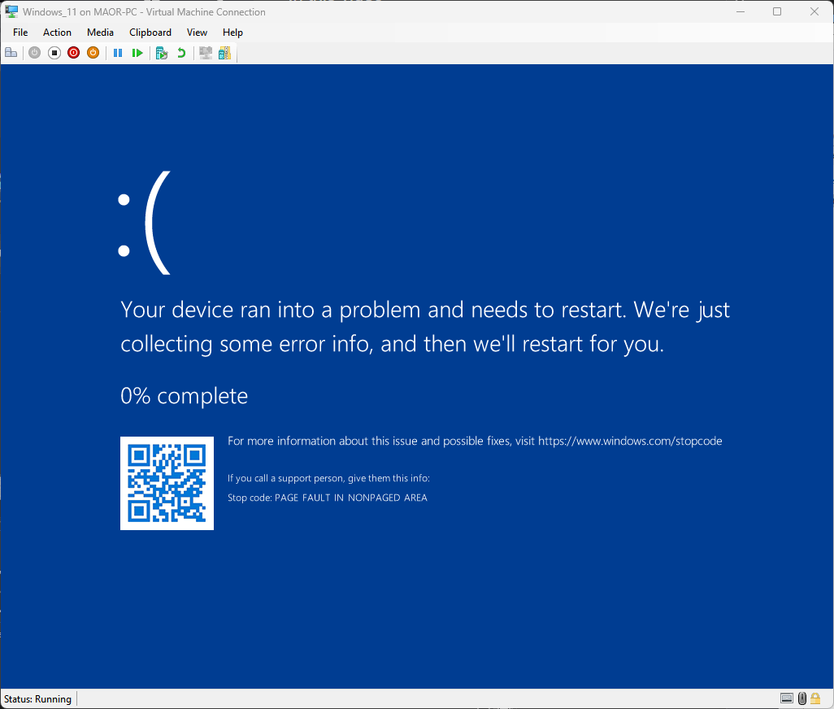
Task: Visit the windows.com/stopcode link
Action: point(631,441)
